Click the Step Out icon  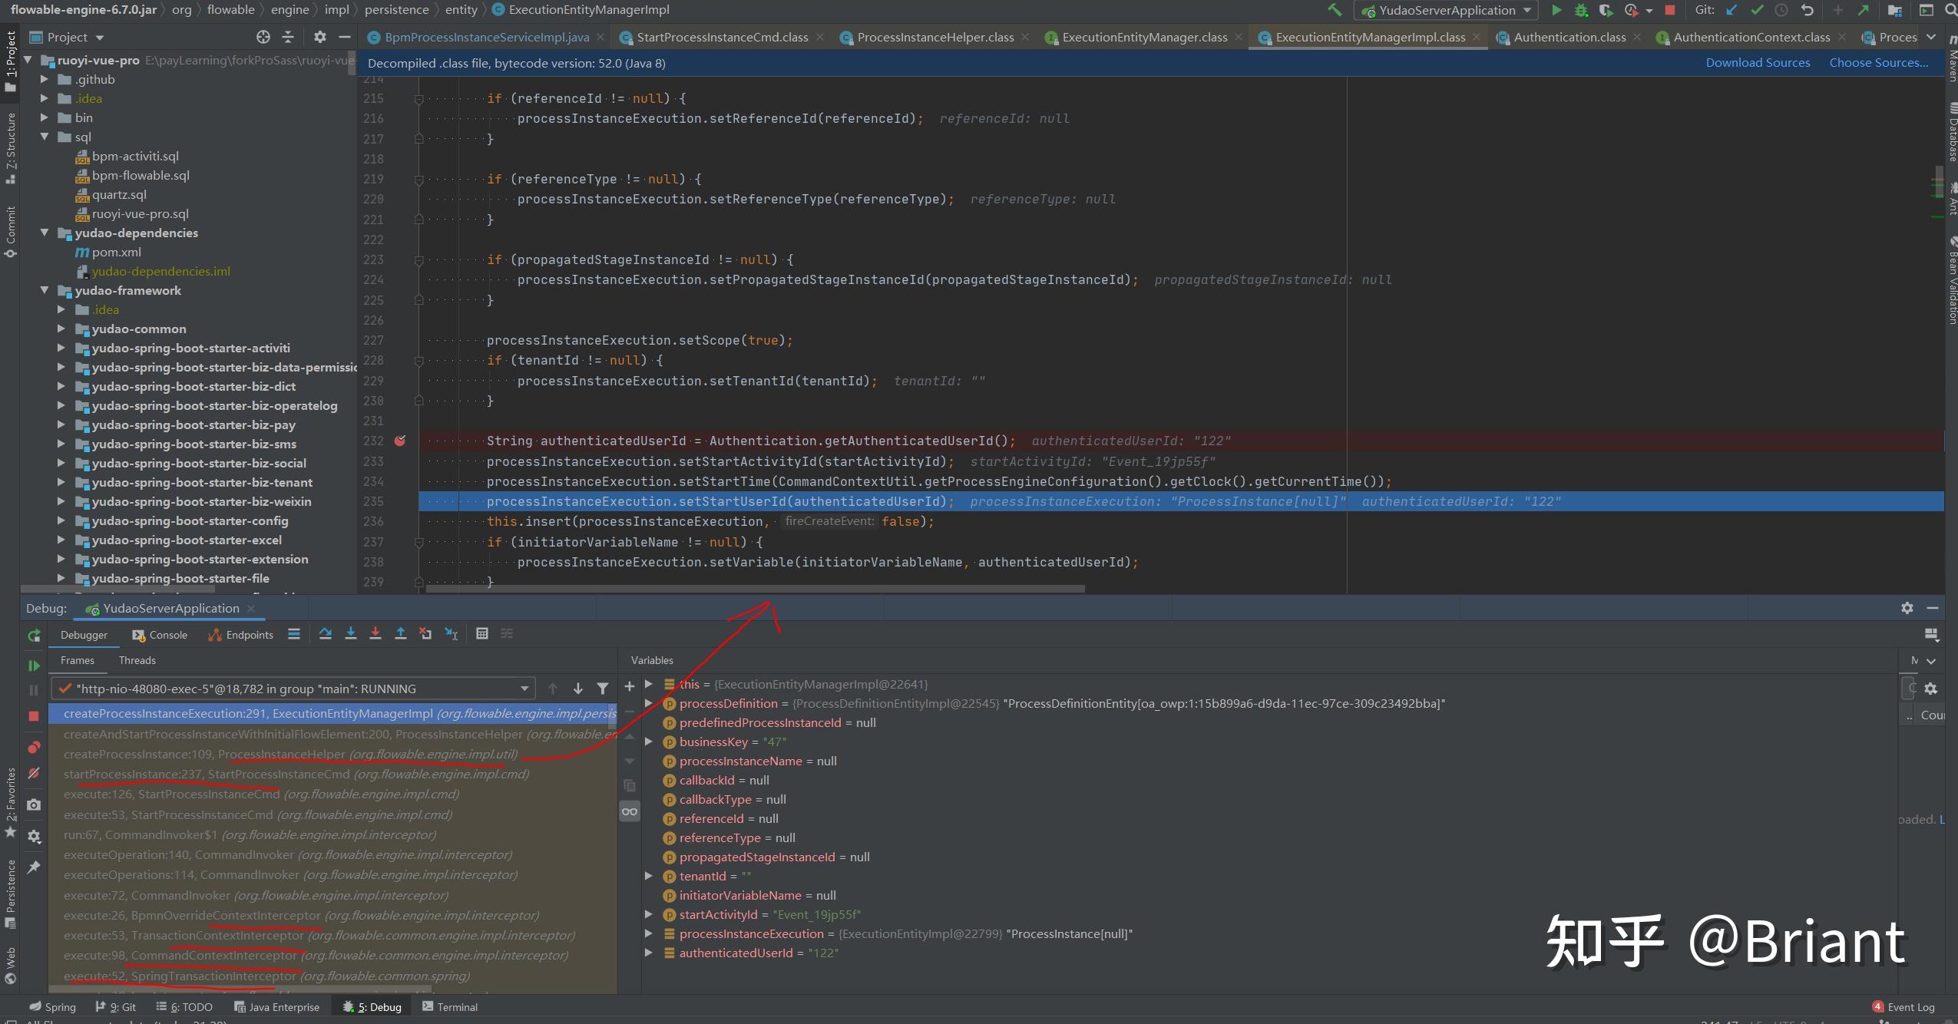click(x=401, y=634)
